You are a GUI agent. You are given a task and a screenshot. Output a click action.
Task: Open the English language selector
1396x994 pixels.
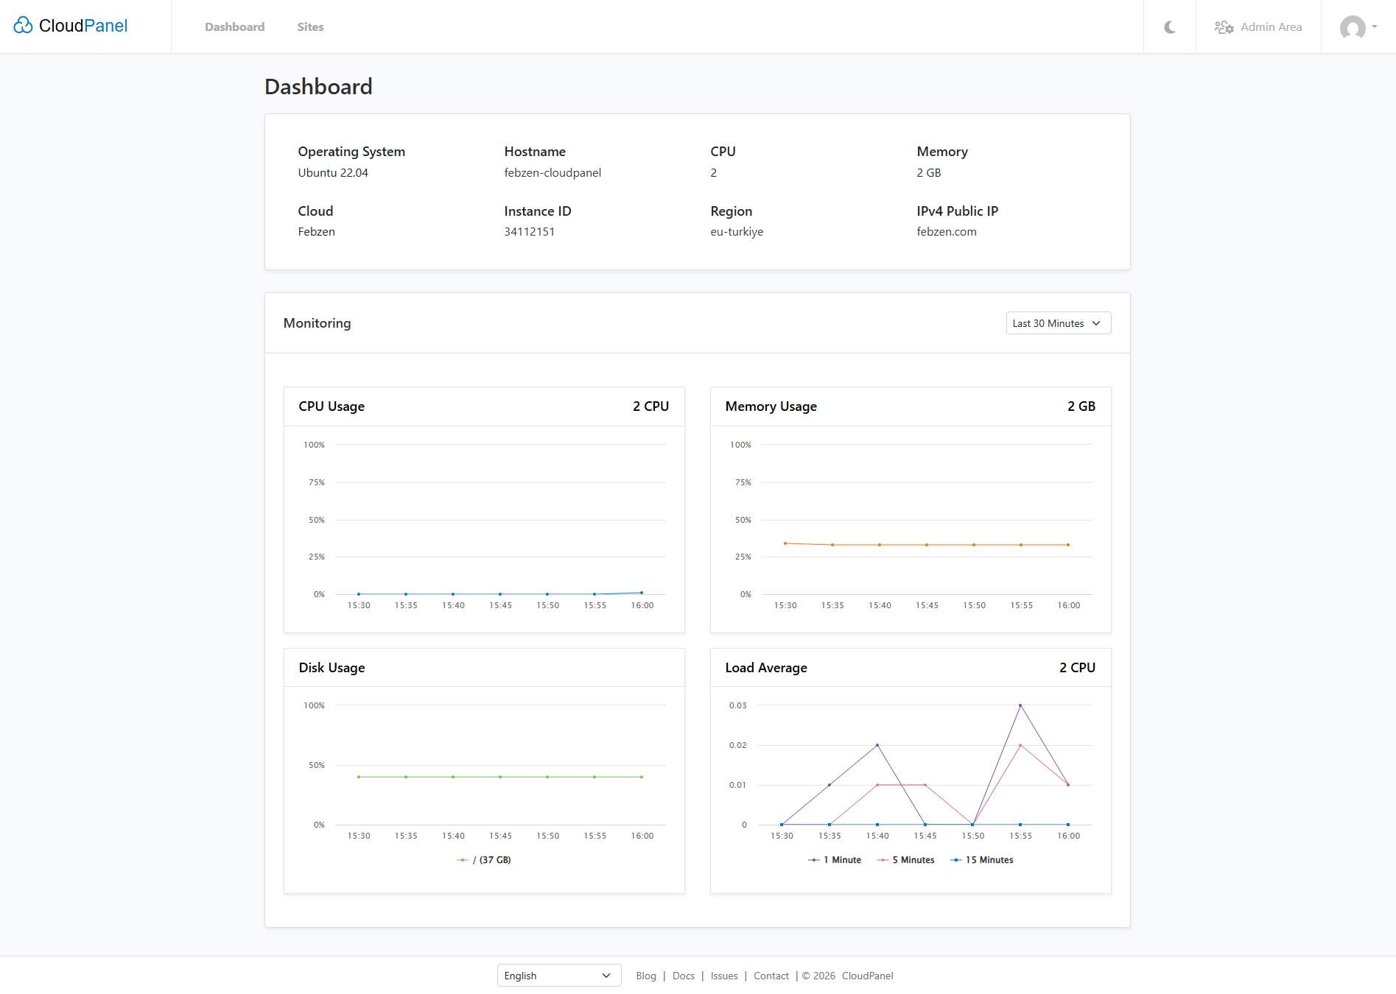point(558,975)
